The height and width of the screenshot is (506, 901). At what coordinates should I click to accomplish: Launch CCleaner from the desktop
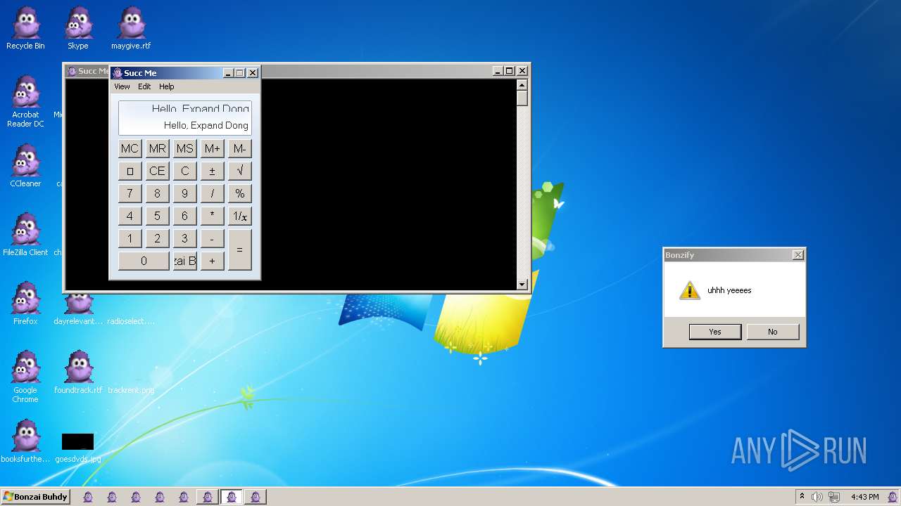coord(25,167)
